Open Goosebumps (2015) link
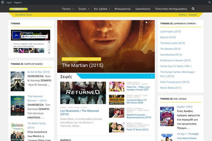This screenshot has height=141, width=212. (x=171, y=55)
